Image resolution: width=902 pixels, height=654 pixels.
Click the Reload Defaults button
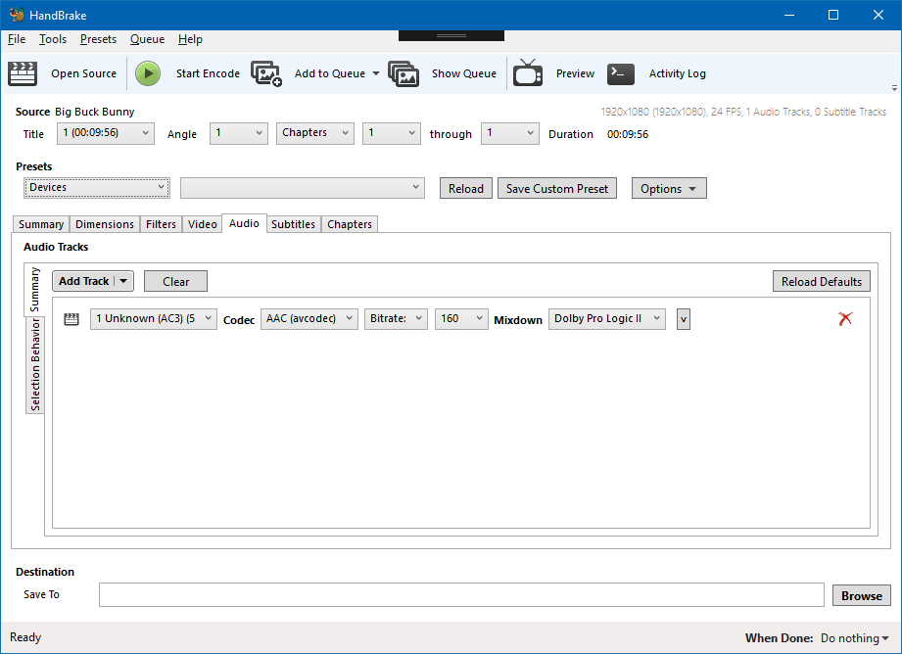coord(822,281)
